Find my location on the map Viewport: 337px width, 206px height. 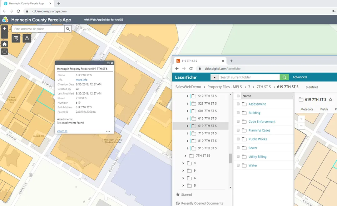click(4, 52)
